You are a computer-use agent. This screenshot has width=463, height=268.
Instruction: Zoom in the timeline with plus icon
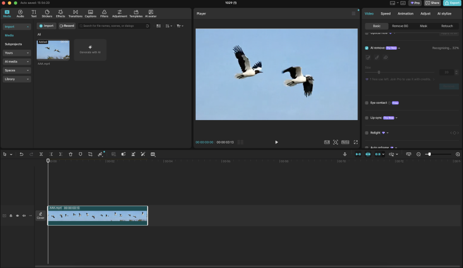457,154
